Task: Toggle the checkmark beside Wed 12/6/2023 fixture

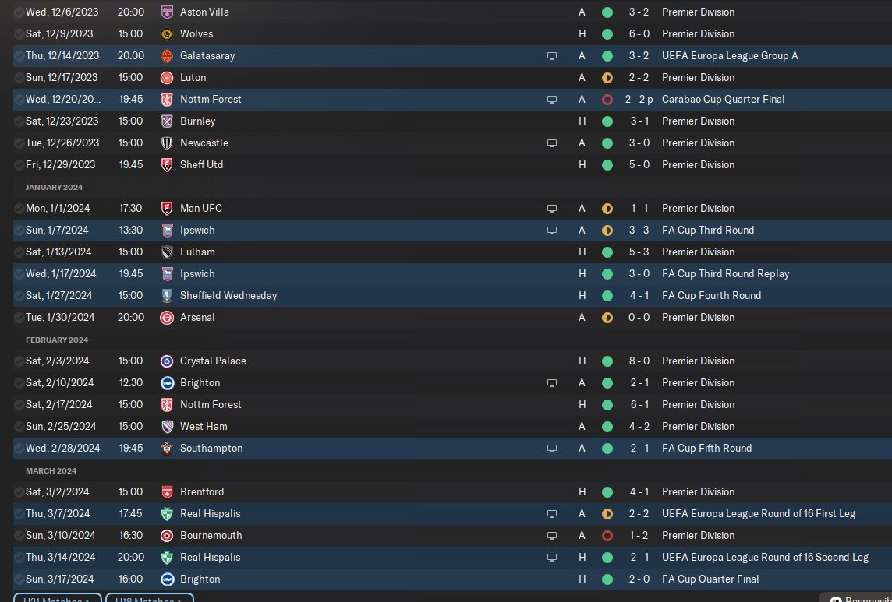Action: [19, 12]
